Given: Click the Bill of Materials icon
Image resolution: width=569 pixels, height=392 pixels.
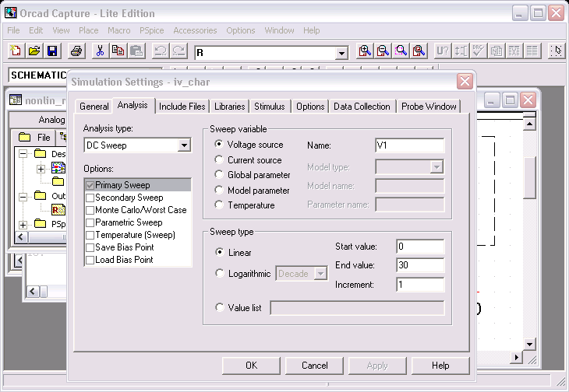Looking at the screenshot, I should (x=532, y=51).
